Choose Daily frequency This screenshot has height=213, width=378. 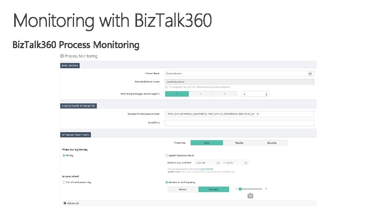coord(207,143)
